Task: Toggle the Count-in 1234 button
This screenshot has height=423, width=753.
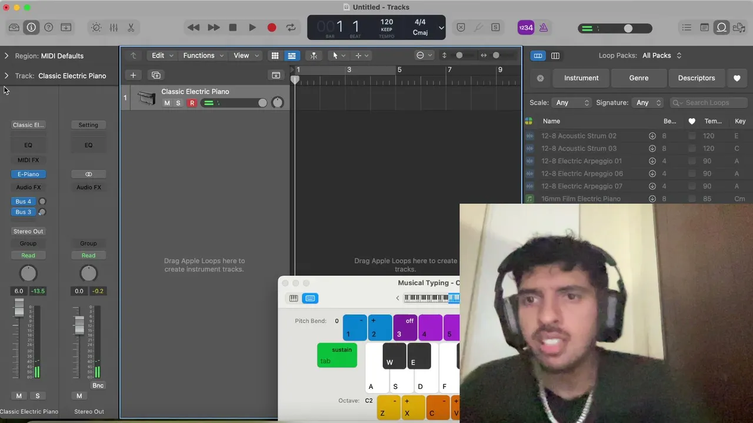Action: pos(526,28)
